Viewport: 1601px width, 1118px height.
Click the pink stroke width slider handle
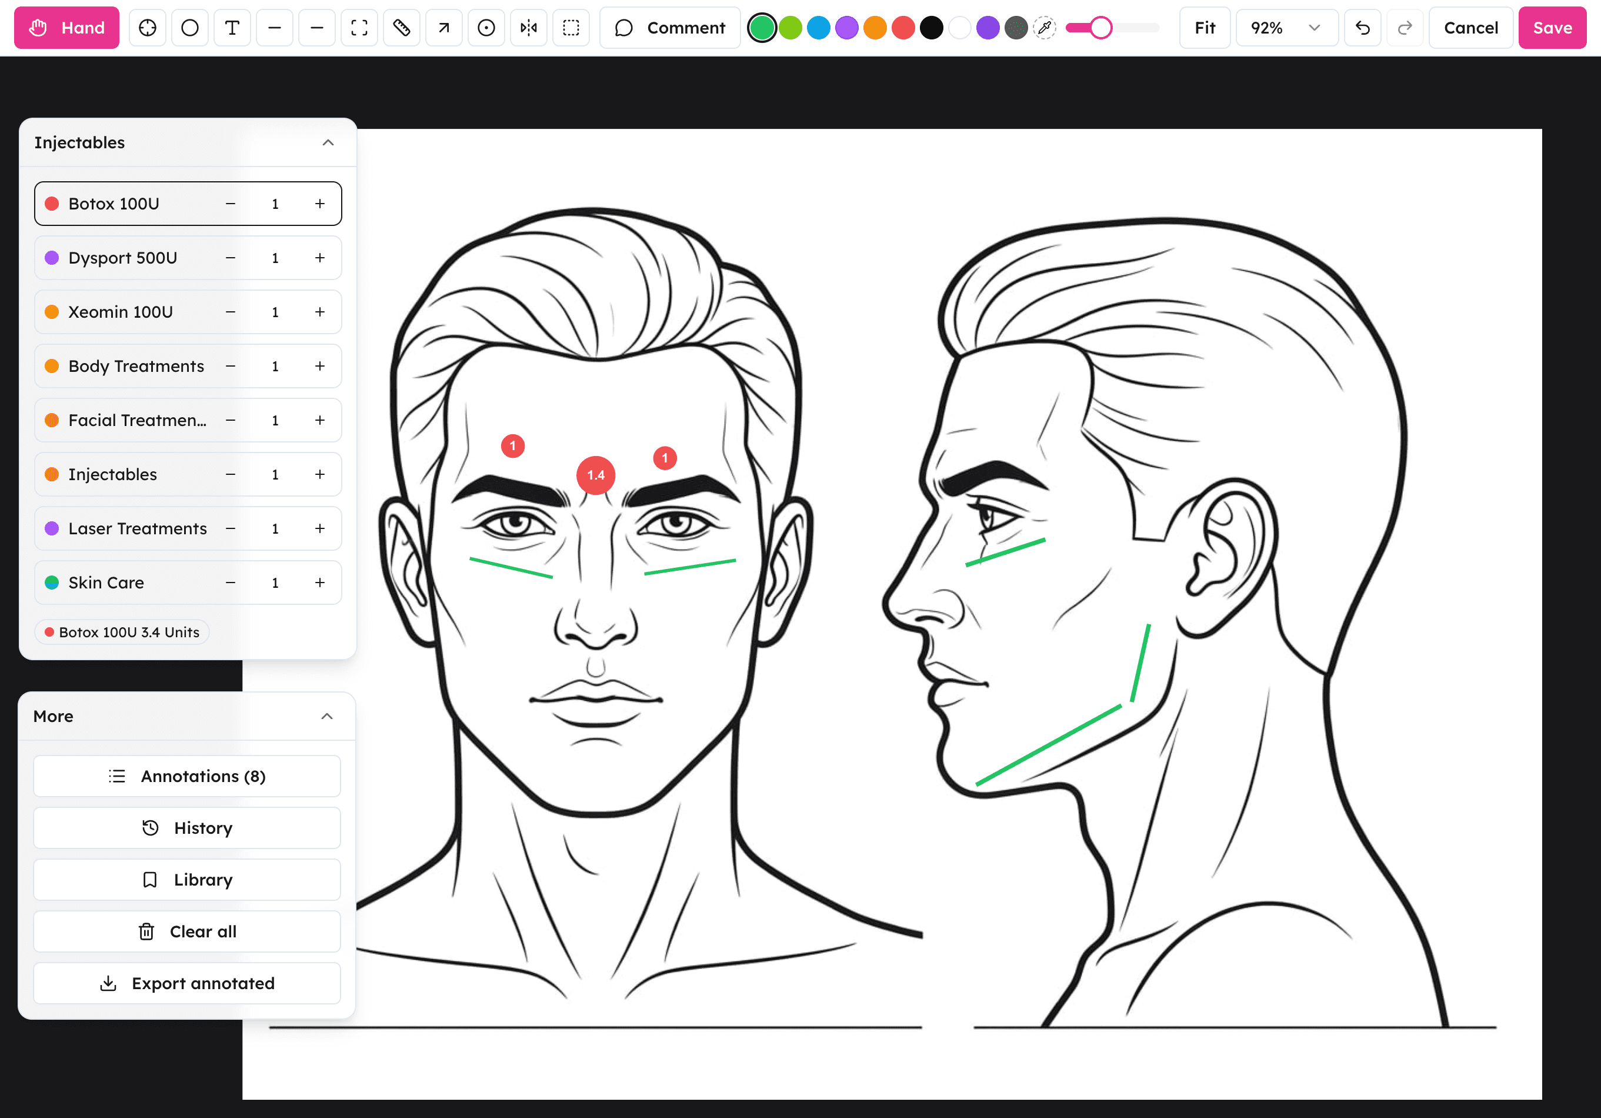(x=1100, y=28)
